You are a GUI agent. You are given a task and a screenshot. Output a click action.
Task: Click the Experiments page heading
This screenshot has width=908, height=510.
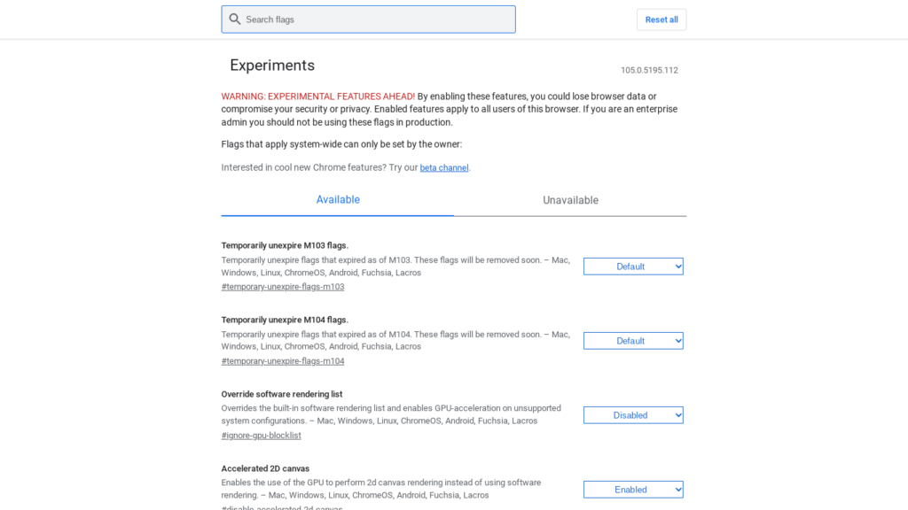coord(272,66)
